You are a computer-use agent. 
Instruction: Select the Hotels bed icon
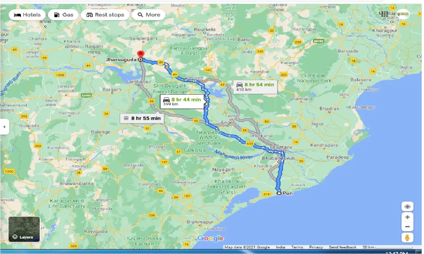(x=18, y=15)
